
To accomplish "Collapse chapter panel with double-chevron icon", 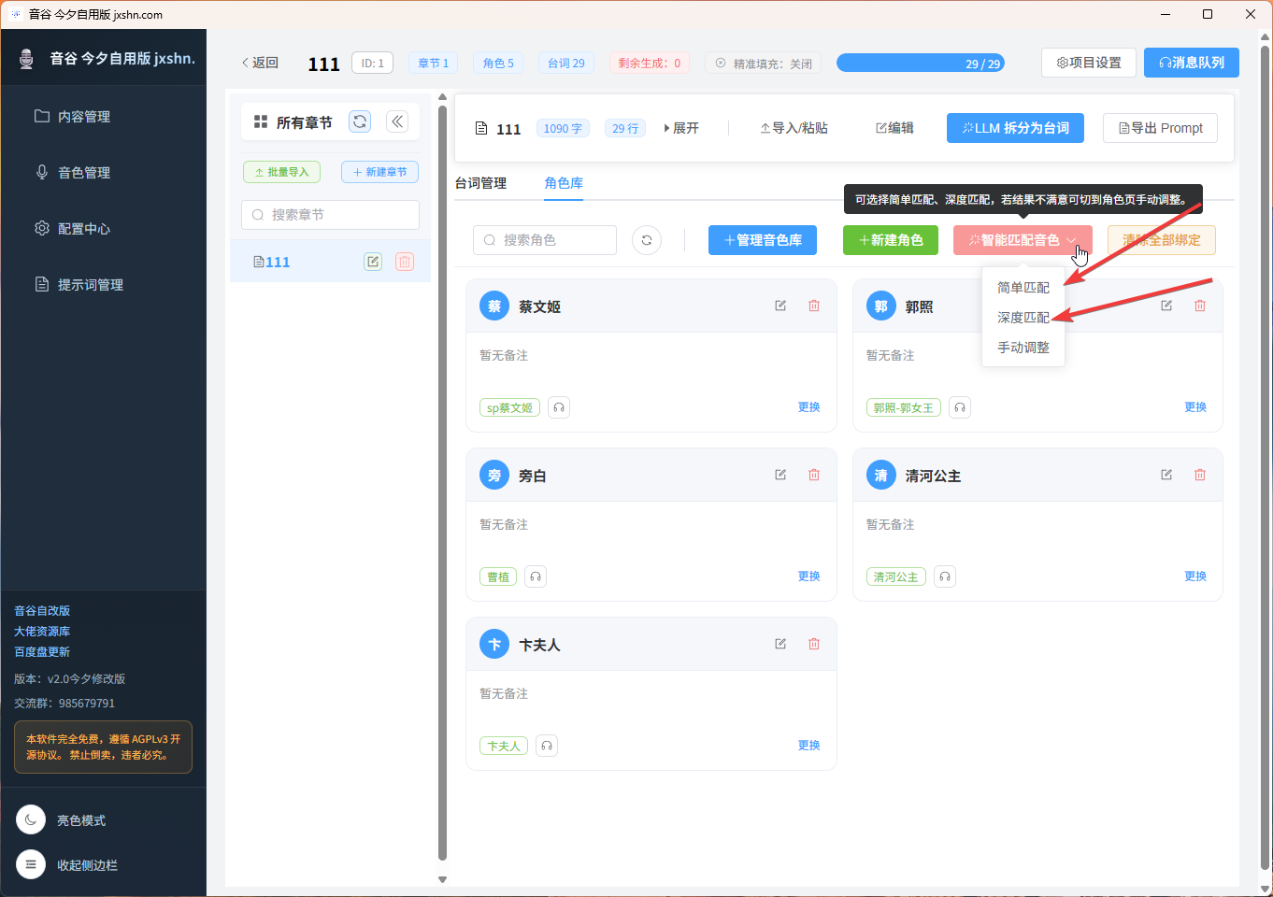I will pyautogui.click(x=397, y=121).
